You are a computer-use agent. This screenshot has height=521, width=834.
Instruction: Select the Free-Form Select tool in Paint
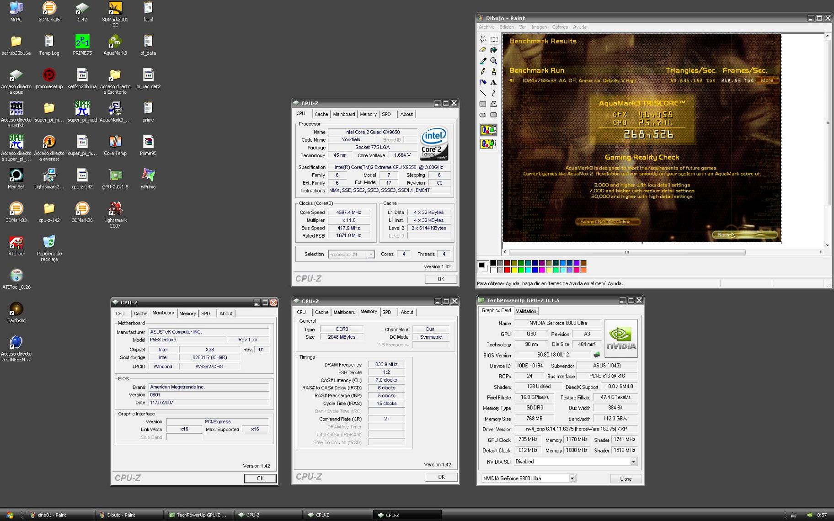click(483, 39)
